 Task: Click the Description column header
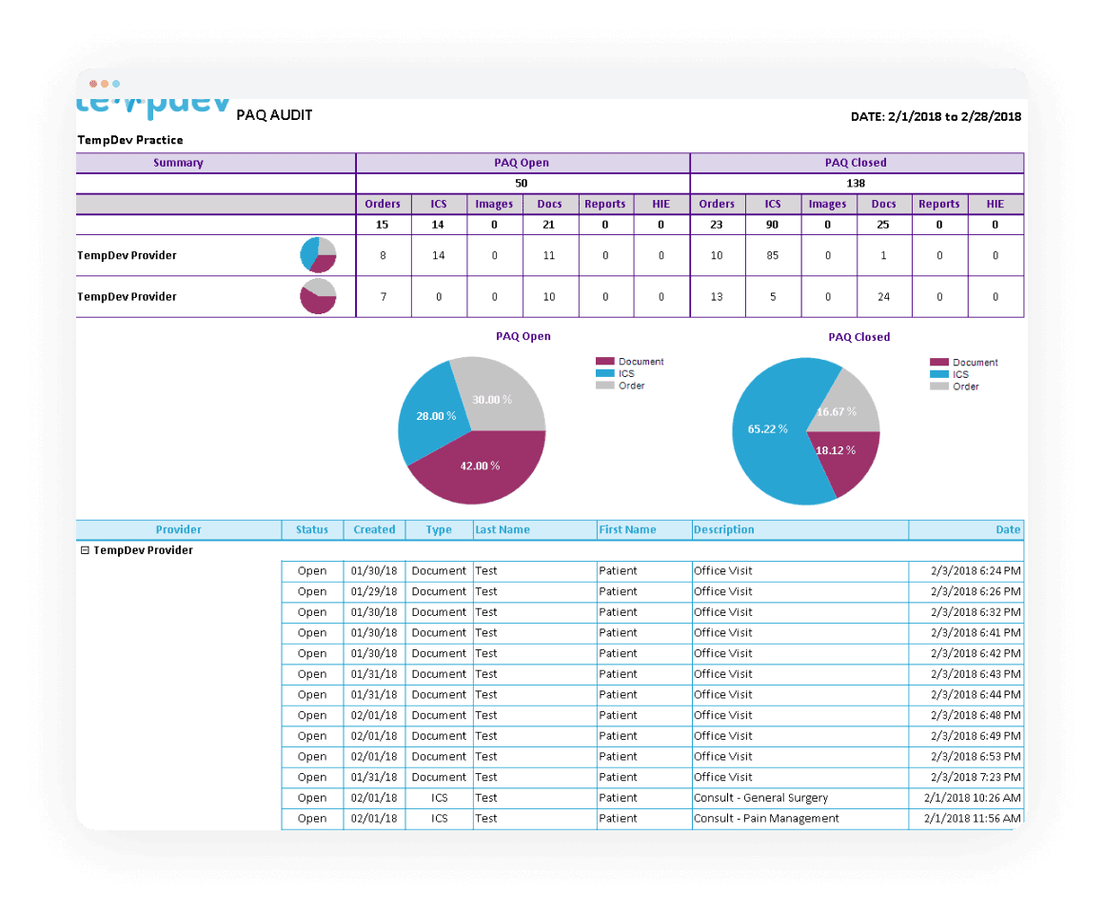pos(799,529)
